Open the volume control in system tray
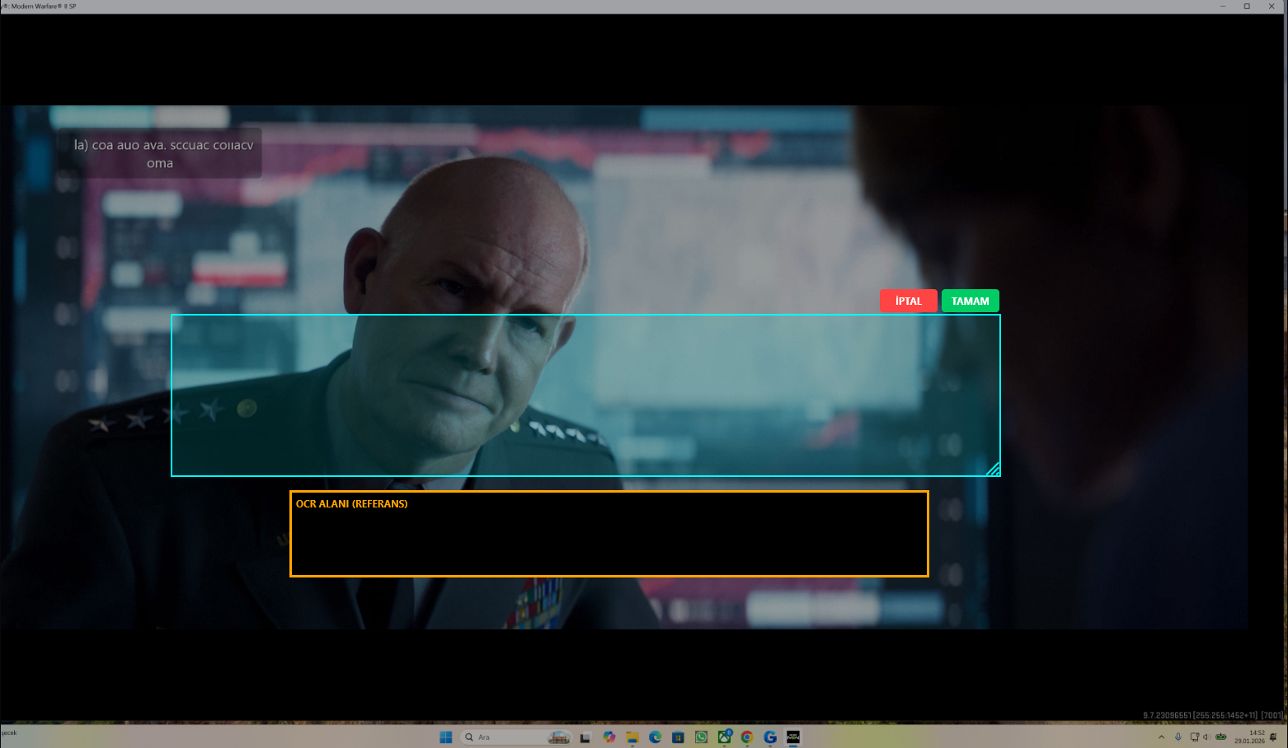The image size is (1288, 748). click(x=1206, y=737)
